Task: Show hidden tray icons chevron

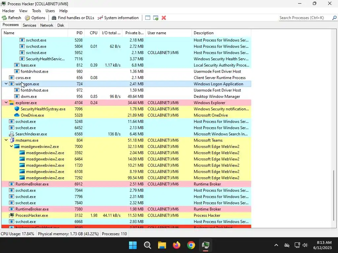Action: click(x=276, y=245)
